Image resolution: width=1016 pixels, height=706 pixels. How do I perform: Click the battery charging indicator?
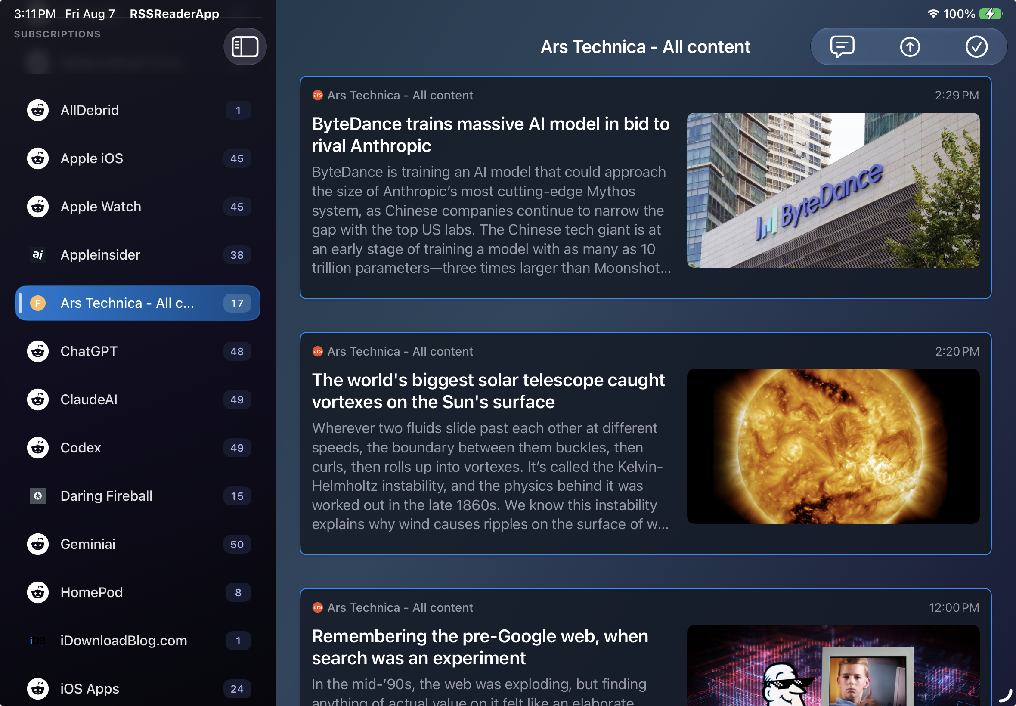(x=991, y=14)
